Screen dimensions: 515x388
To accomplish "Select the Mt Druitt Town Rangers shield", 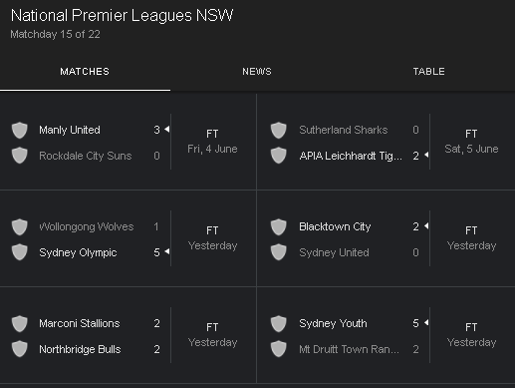I will [279, 349].
